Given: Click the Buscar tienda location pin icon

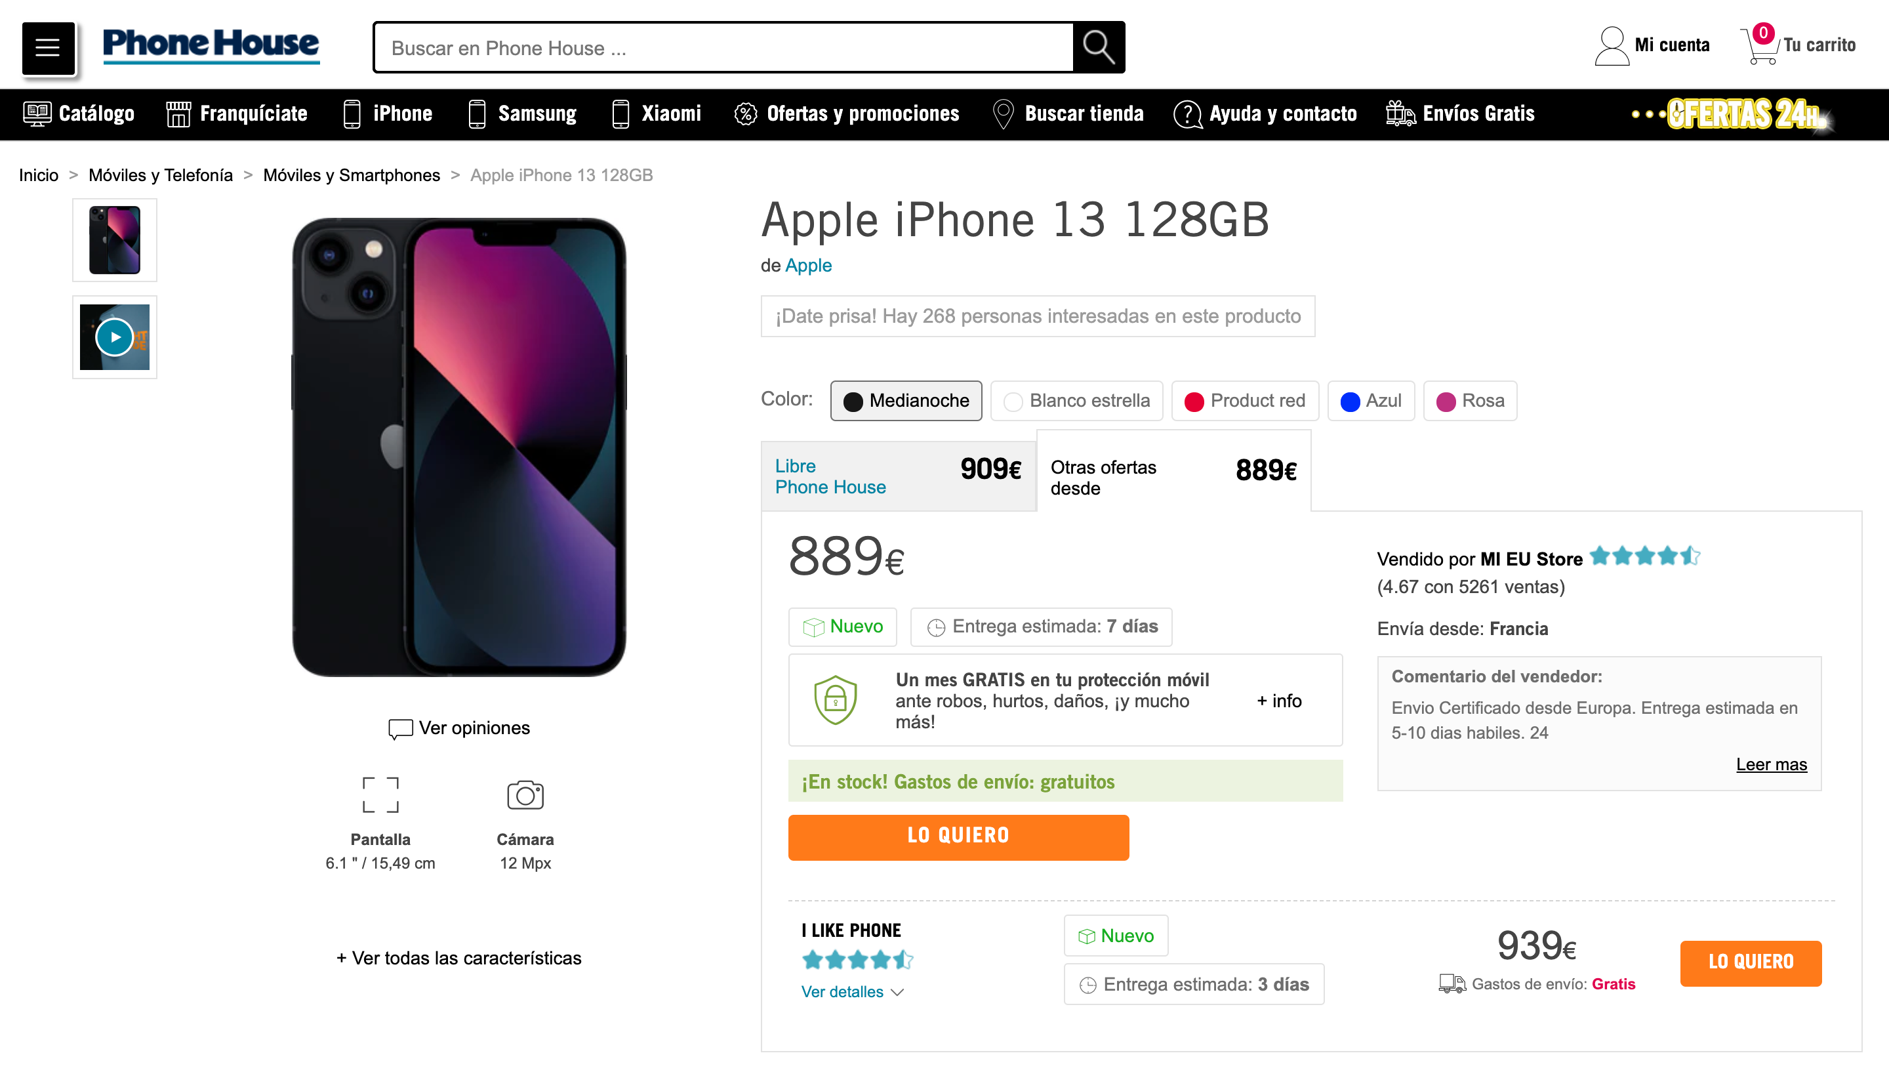Looking at the screenshot, I should coord(1003,114).
